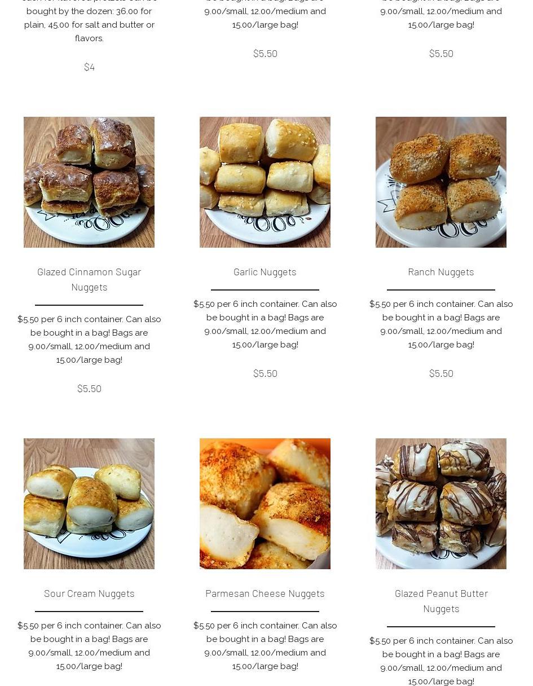The width and height of the screenshot is (533, 686).
Task: Click the Parmesan Cheese Nuggets description text
Action: [265, 646]
